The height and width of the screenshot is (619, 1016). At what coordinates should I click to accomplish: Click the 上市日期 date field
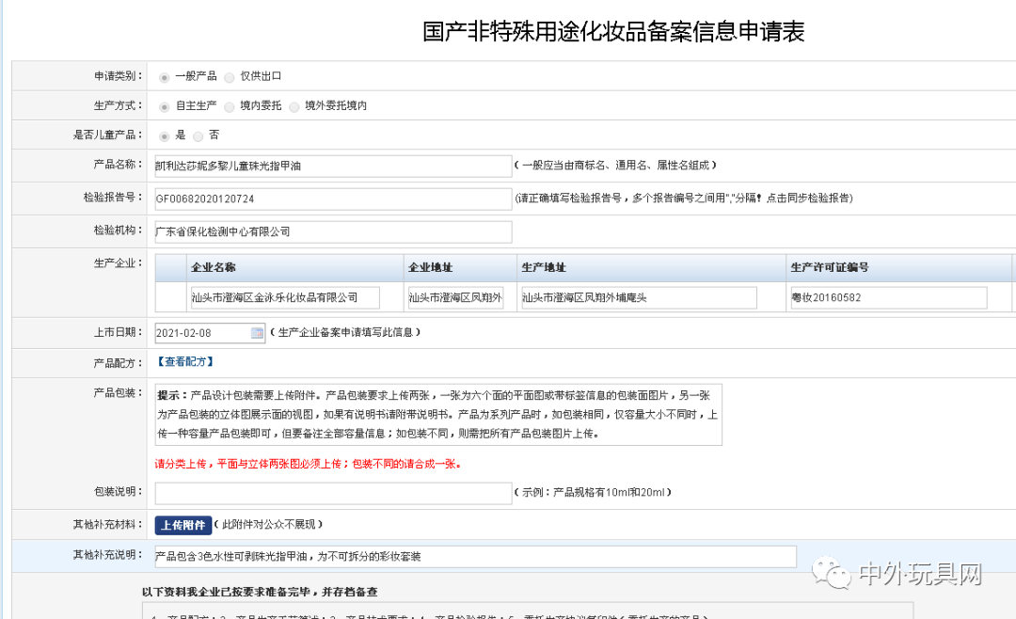(x=201, y=333)
